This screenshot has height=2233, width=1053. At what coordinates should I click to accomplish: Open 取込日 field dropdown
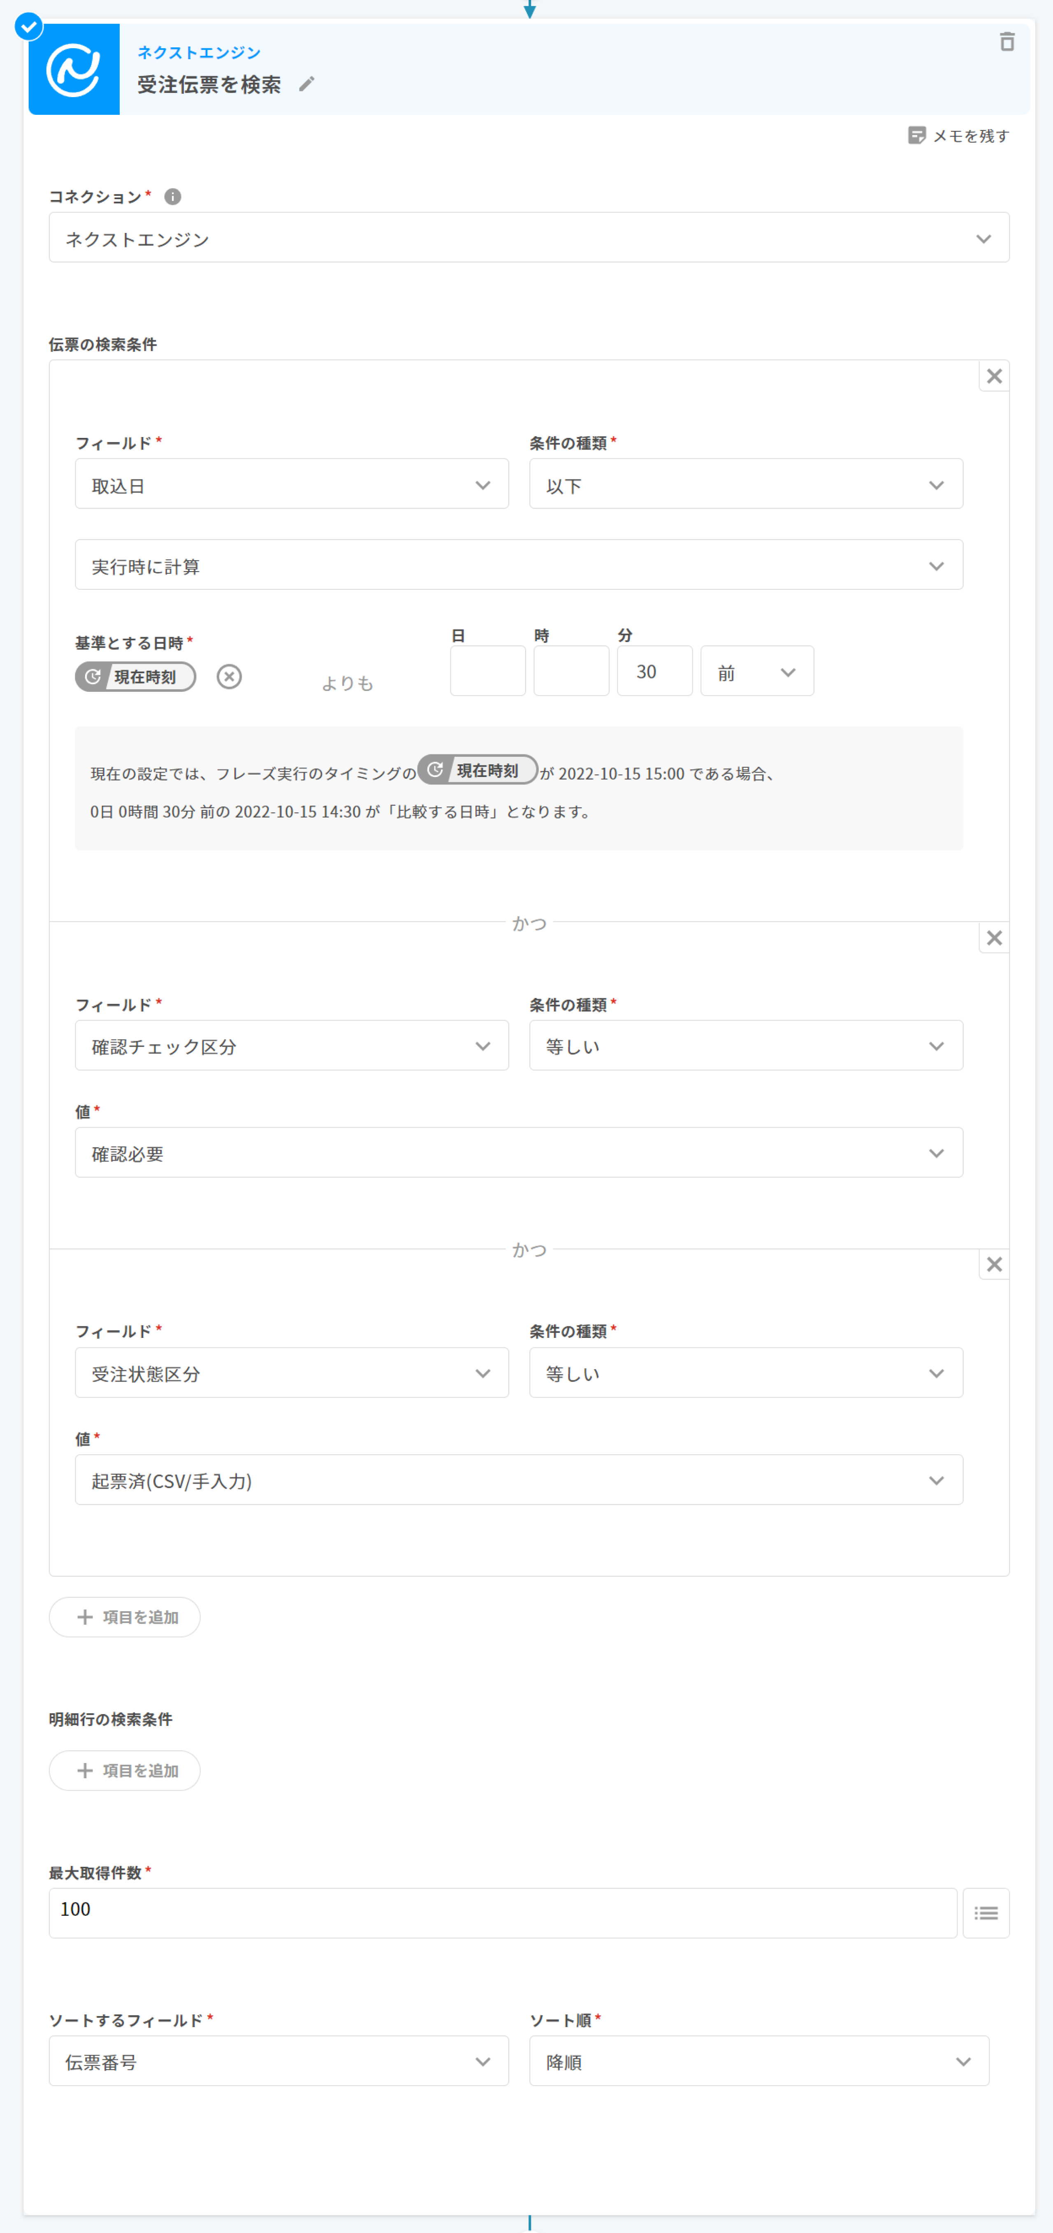click(291, 484)
